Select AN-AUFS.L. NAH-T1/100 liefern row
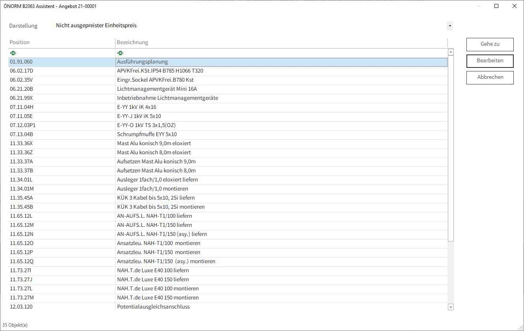524x331 pixels. pyautogui.click(x=228, y=216)
